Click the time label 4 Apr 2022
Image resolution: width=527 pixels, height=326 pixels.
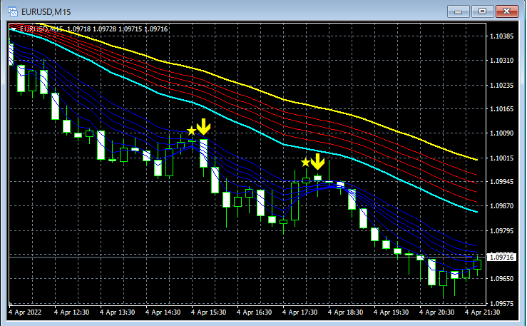25,312
